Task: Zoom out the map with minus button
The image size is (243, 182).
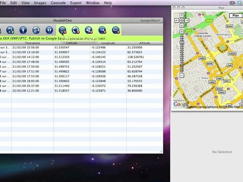Action: [x=182, y=75]
